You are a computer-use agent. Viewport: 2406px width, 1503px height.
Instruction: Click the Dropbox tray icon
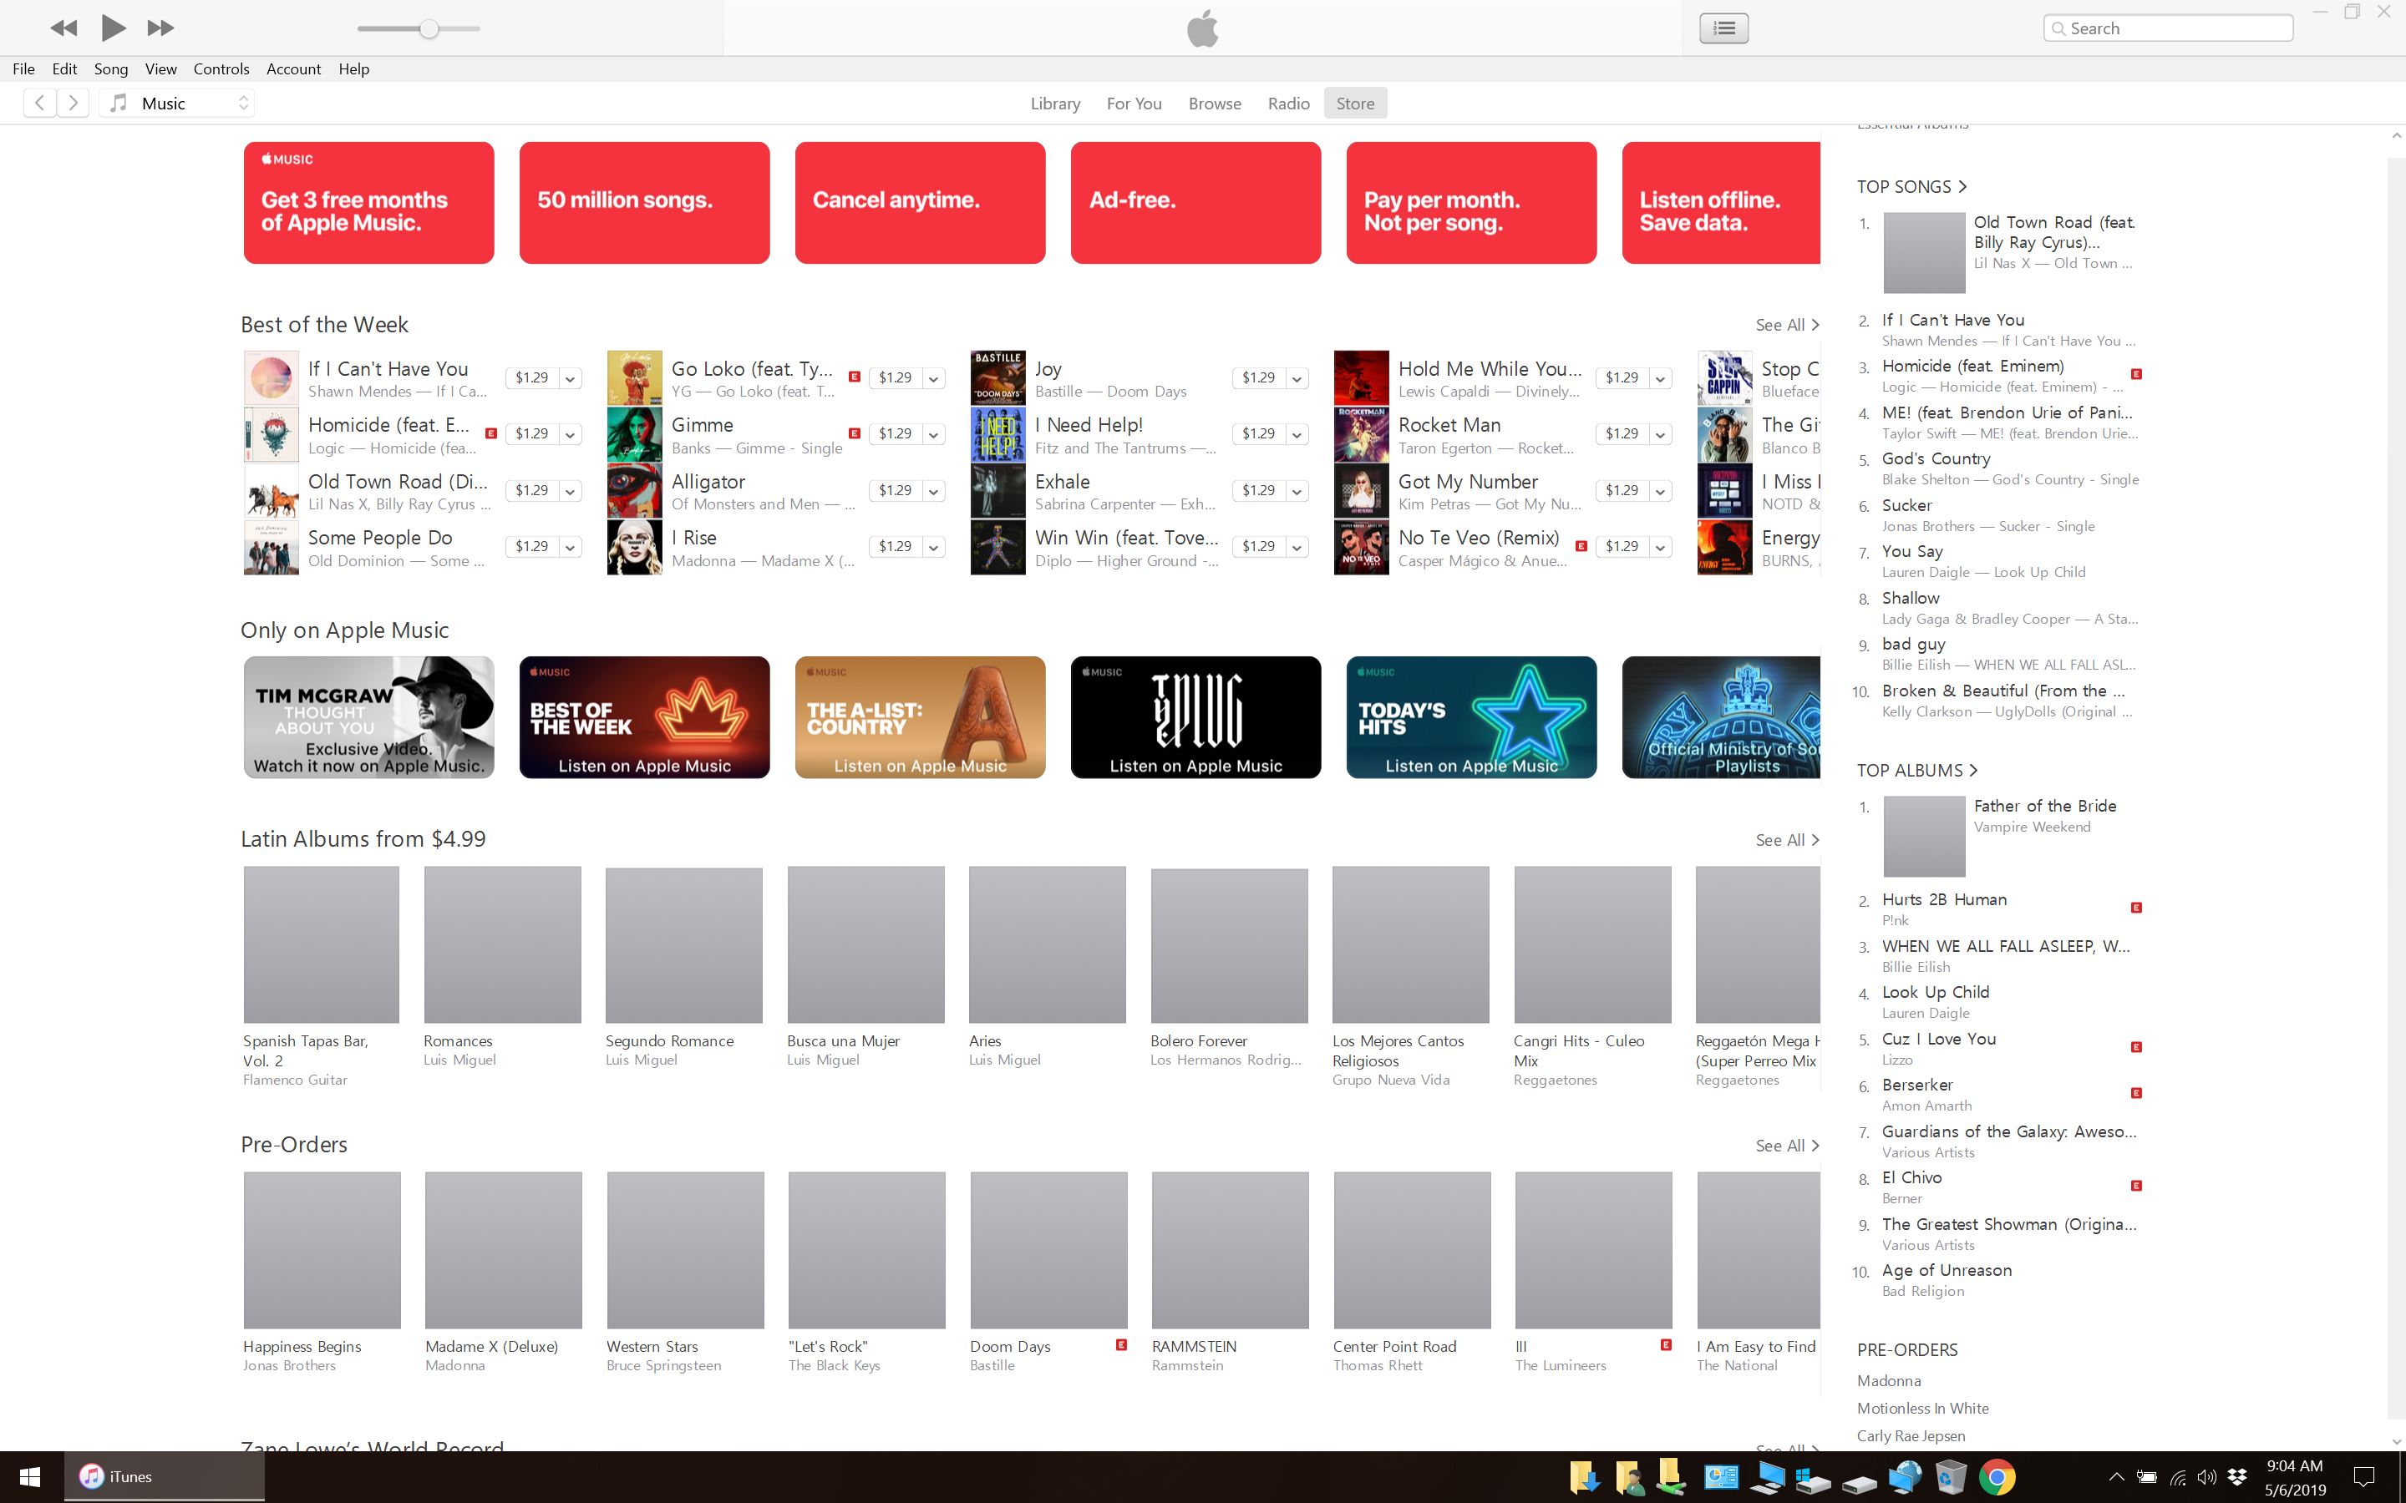tap(2237, 1477)
